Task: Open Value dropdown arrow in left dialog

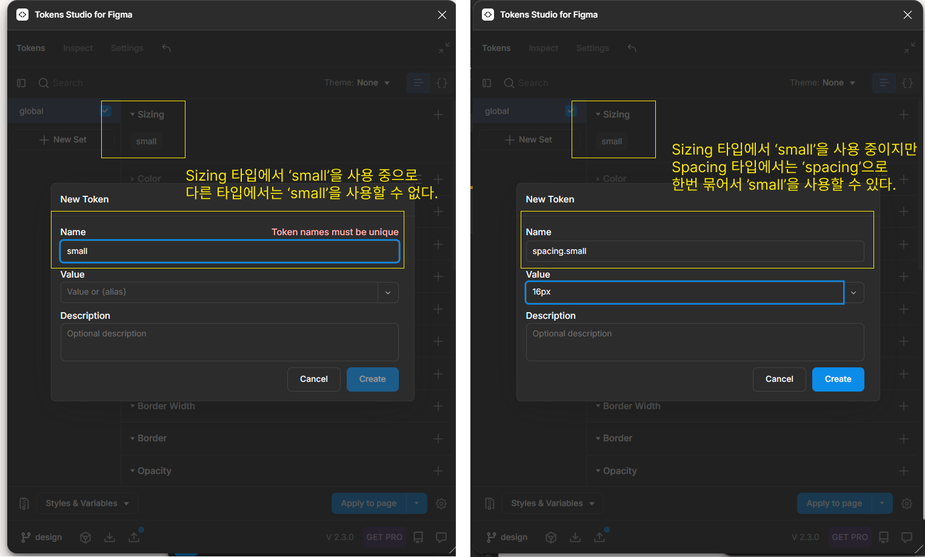Action: [388, 293]
